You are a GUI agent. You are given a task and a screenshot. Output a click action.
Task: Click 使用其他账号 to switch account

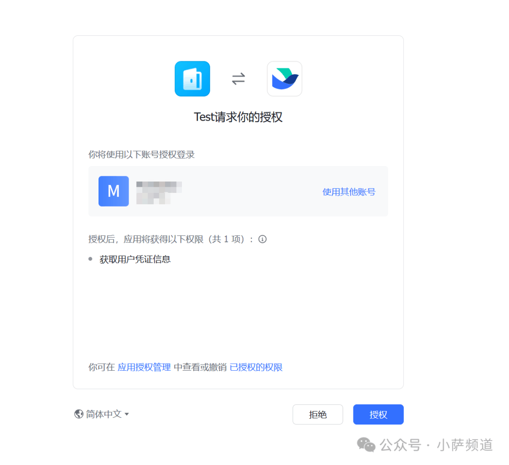point(349,191)
